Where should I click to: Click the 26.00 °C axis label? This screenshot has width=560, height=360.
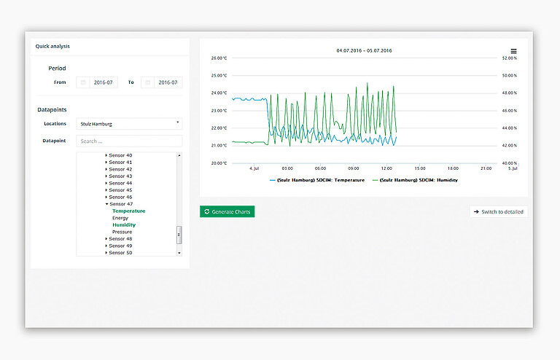pyautogui.click(x=219, y=58)
